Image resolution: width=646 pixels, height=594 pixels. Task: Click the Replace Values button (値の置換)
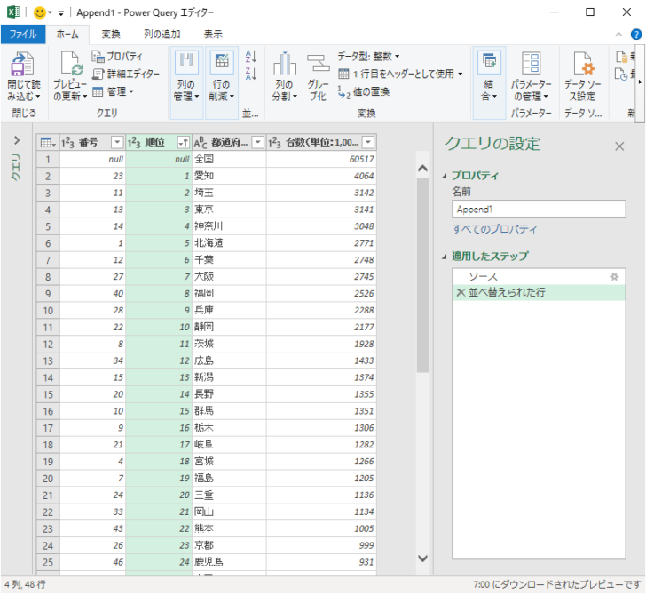(x=364, y=91)
